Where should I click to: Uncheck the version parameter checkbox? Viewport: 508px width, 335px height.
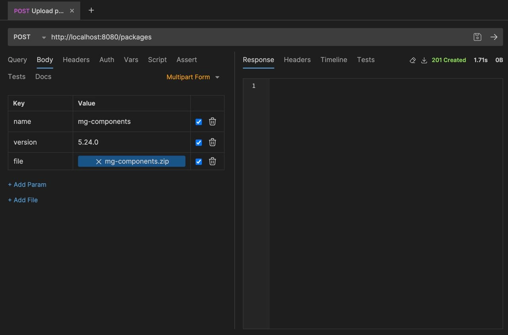click(x=199, y=142)
